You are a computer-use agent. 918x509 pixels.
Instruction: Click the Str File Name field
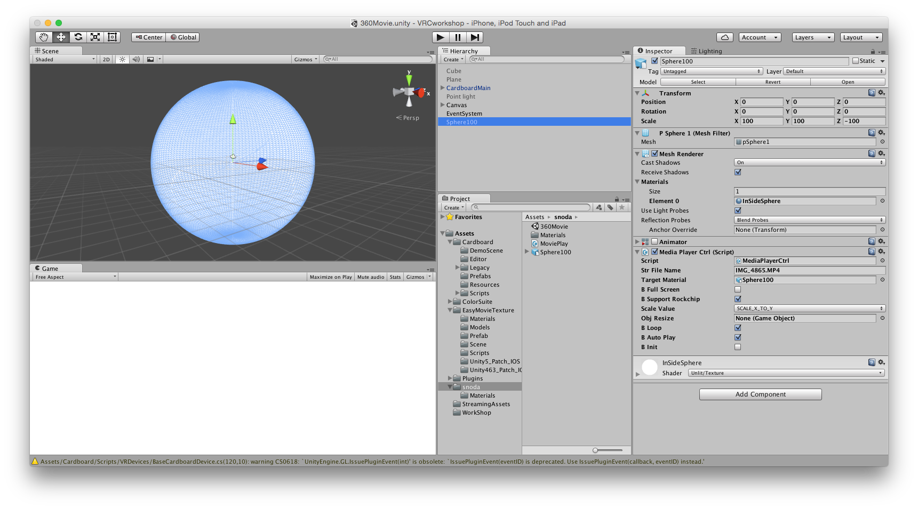(810, 270)
